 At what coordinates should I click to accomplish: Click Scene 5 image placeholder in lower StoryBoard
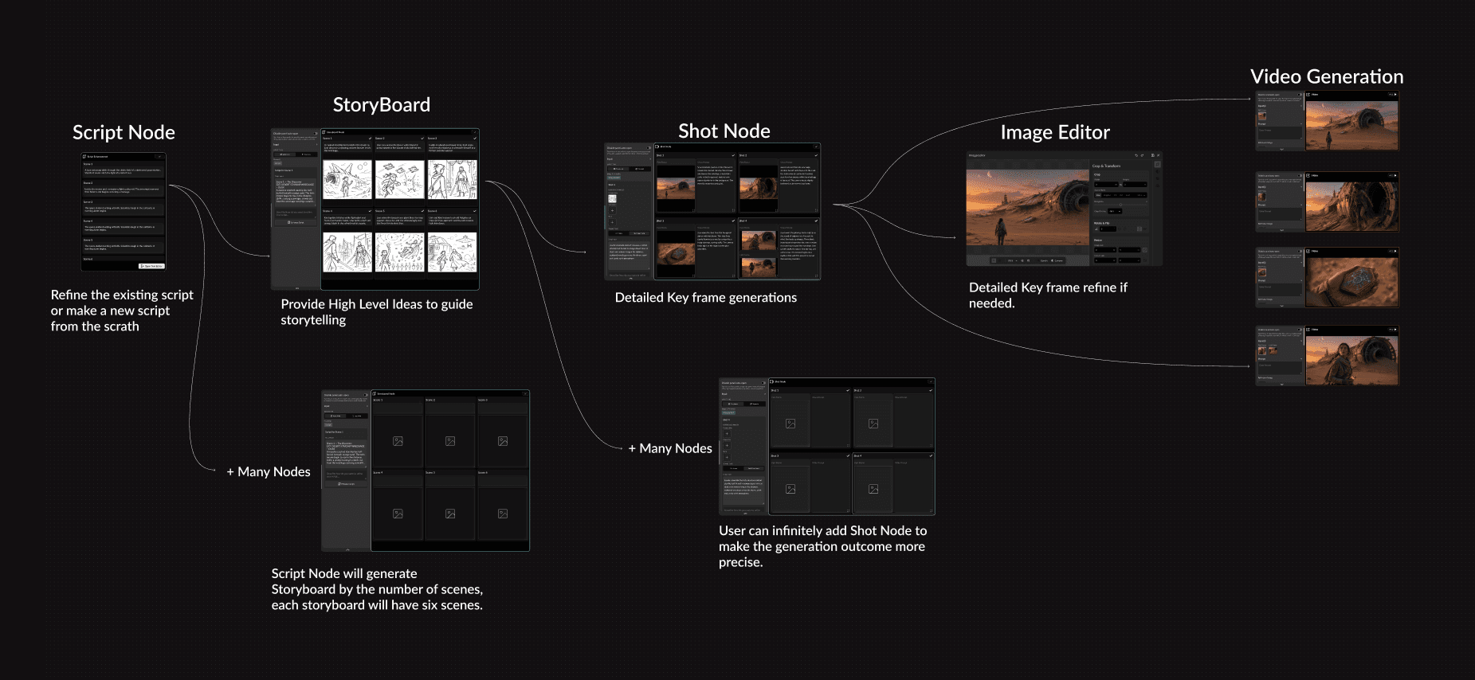pyautogui.click(x=450, y=514)
